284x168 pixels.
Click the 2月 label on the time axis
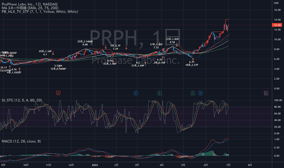click(116, 165)
